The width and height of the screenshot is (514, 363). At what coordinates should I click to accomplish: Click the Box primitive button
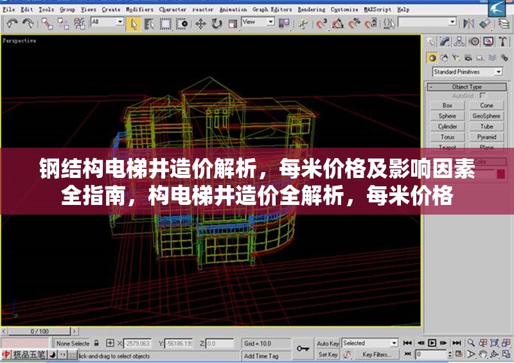pos(447,105)
